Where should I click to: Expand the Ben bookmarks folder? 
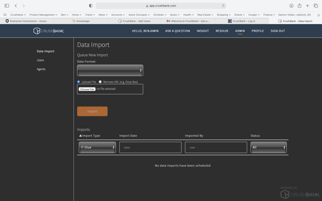[x=65, y=15]
